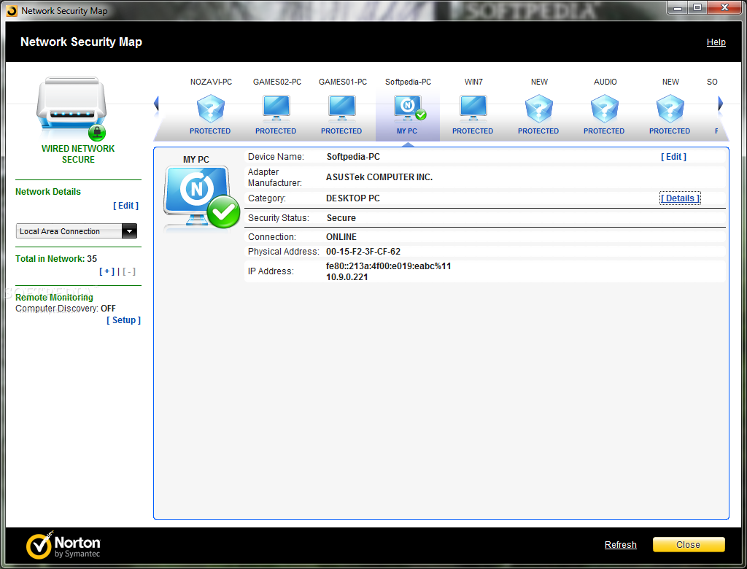Viewport: 747px width, 569px height.
Task: Click the Refresh link
Action: [620, 545]
